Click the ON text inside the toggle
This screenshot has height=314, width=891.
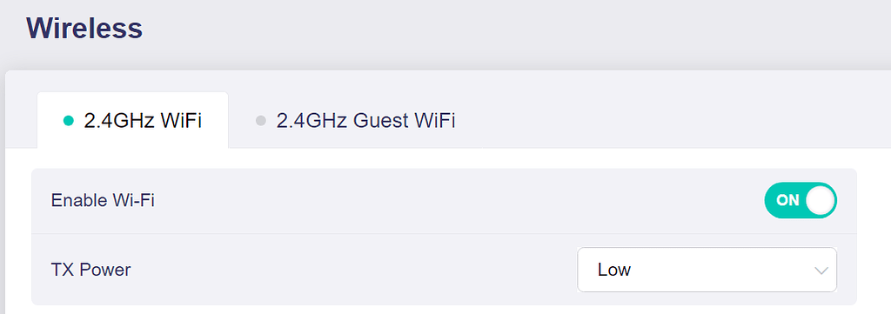pyautogui.click(x=787, y=200)
